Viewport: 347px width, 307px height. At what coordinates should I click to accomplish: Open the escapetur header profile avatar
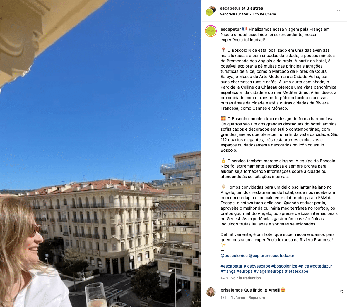click(211, 11)
